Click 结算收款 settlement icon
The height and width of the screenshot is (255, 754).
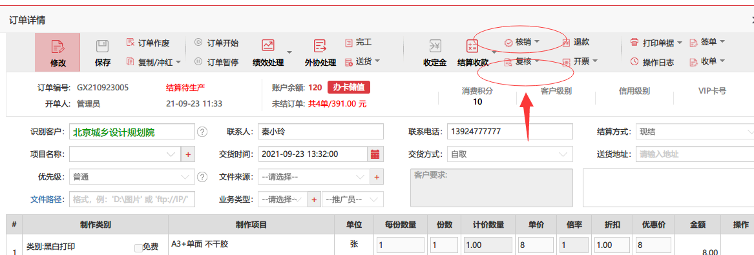pyautogui.click(x=473, y=46)
